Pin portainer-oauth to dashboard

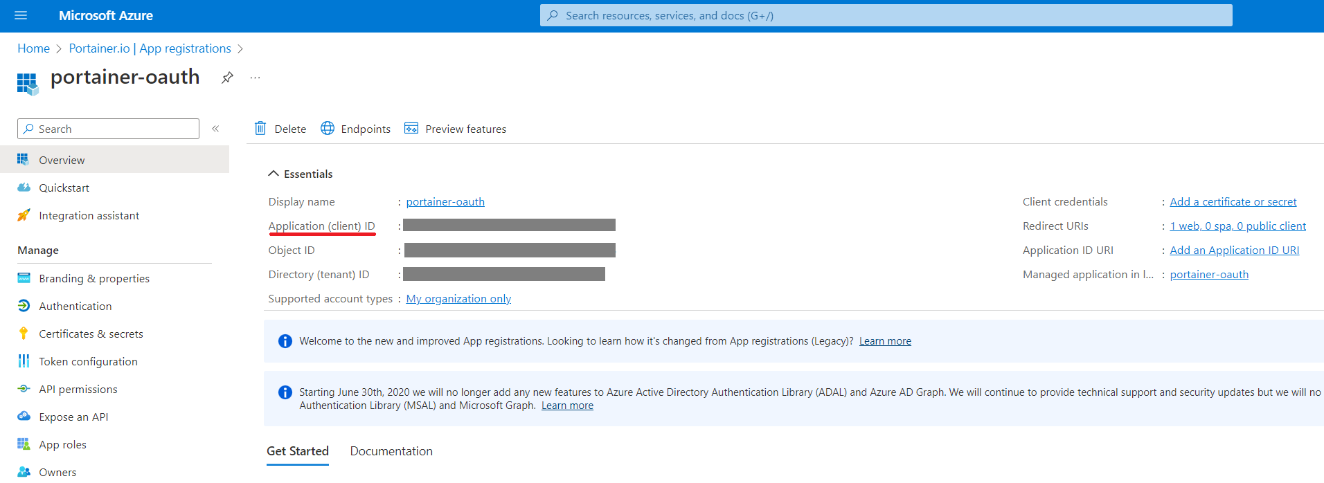227,78
